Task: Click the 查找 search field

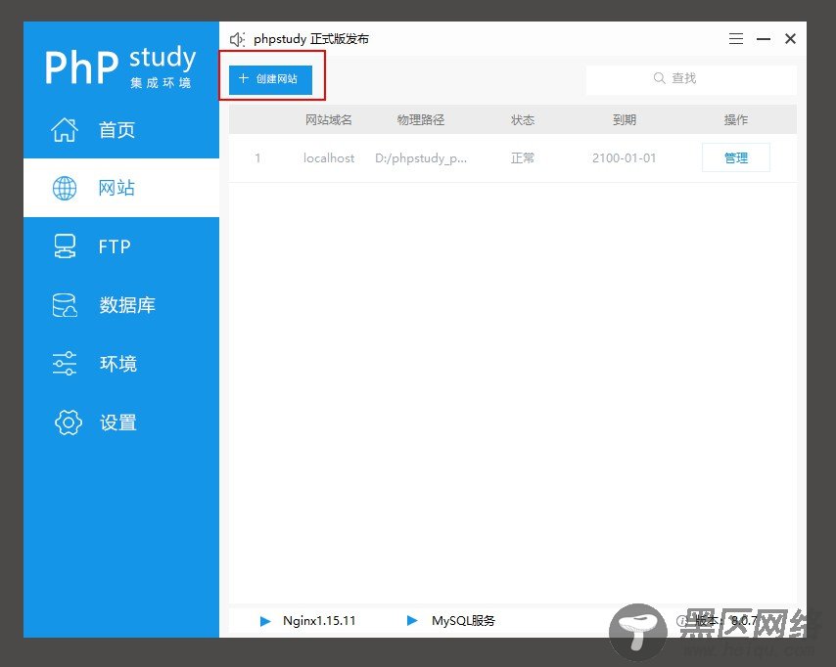Action: 691,79
